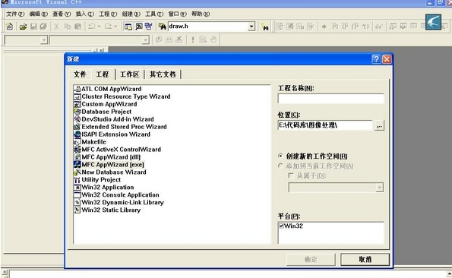Open the 工程 menu in the menu bar
This screenshot has height=278, width=452.
[x=108, y=14]
